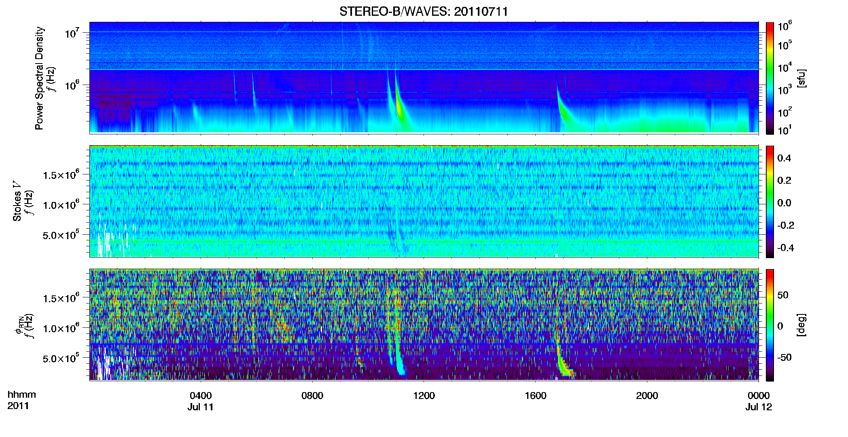Click the 10^6 frequency tick of top panel
Image resolution: width=848 pixels, height=437 pixels.
click(x=72, y=85)
